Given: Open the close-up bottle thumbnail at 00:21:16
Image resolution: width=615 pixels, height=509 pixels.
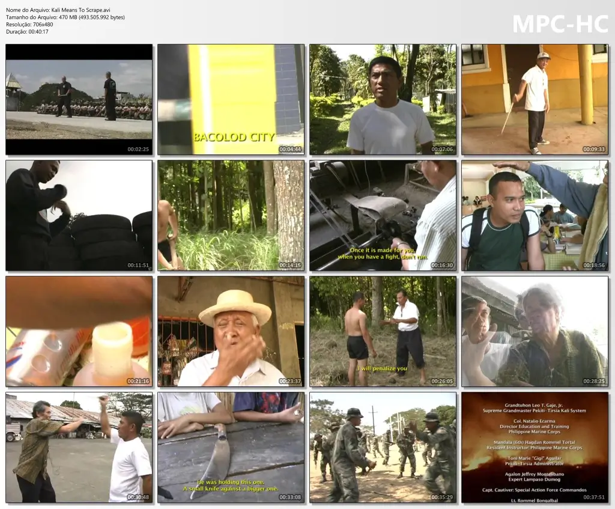Looking at the screenshot, I should 79,331.
